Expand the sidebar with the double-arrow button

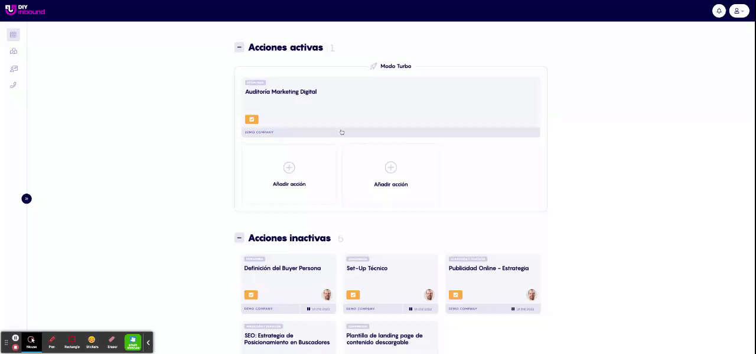[27, 199]
